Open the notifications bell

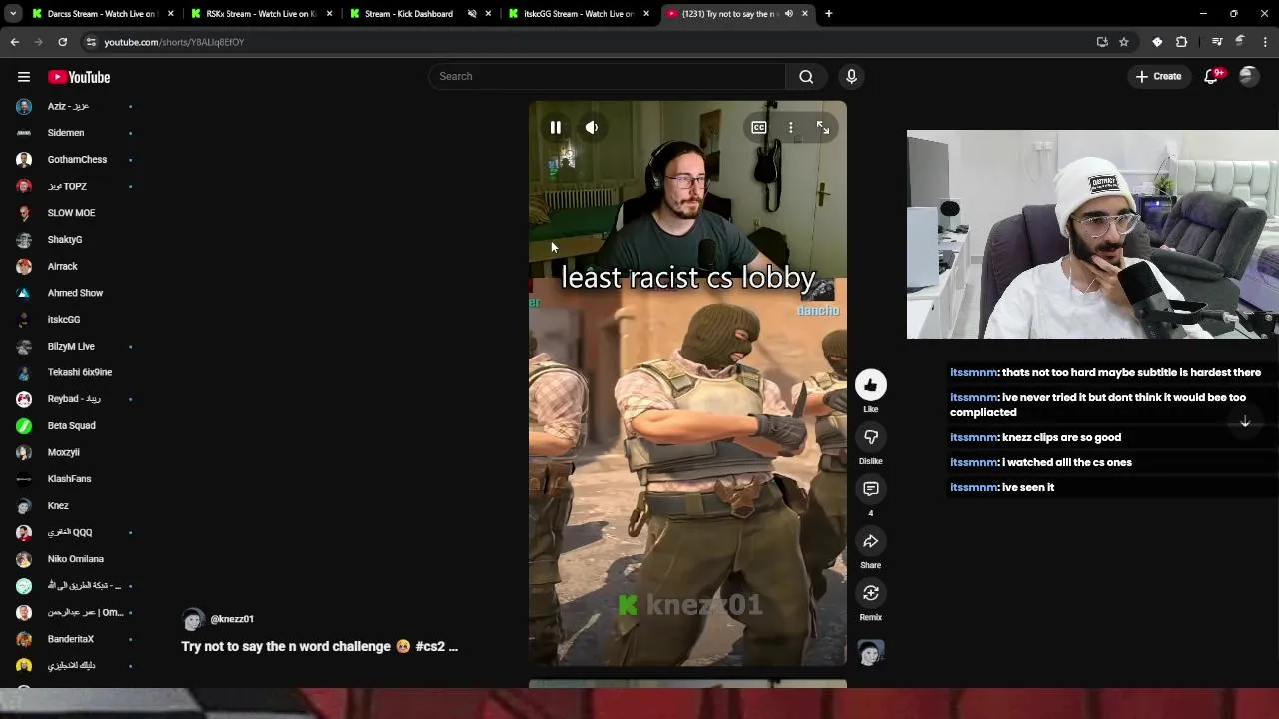pyautogui.click(x=1211, y=76)
